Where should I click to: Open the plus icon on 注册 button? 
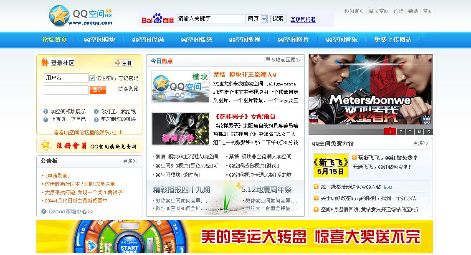tap(117, 63)
